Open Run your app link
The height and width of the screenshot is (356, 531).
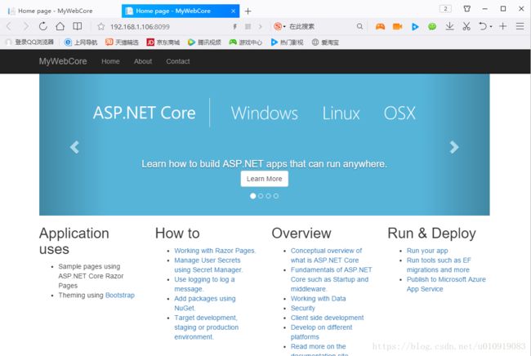coord(427,251)
